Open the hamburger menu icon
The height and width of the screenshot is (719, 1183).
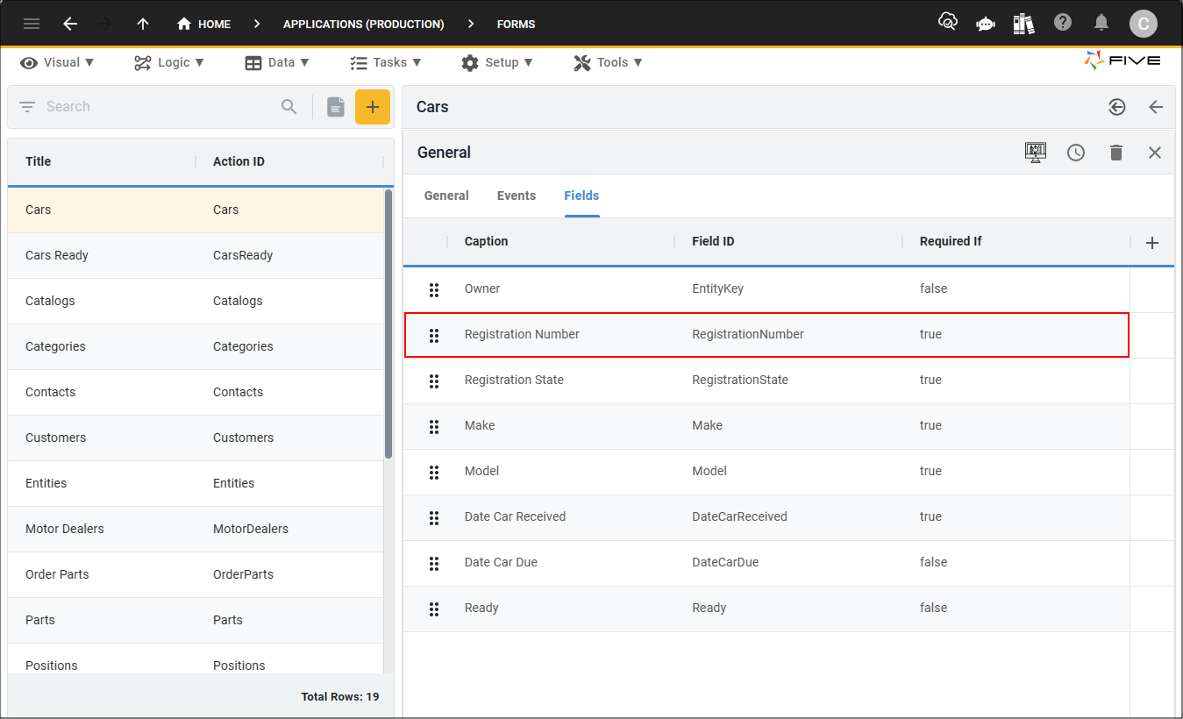click(32, 24)
